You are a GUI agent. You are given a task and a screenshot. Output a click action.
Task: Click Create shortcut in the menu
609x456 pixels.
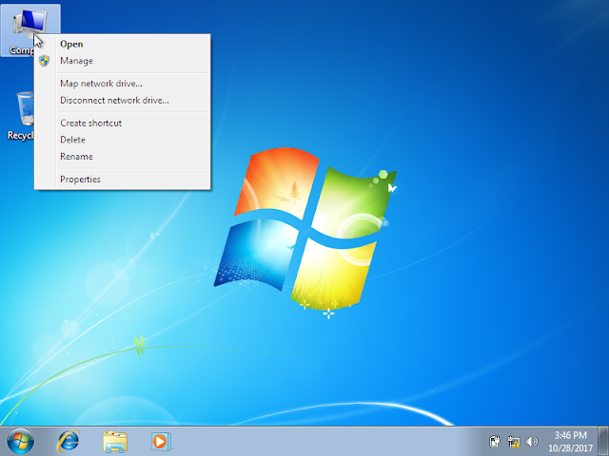123,123
